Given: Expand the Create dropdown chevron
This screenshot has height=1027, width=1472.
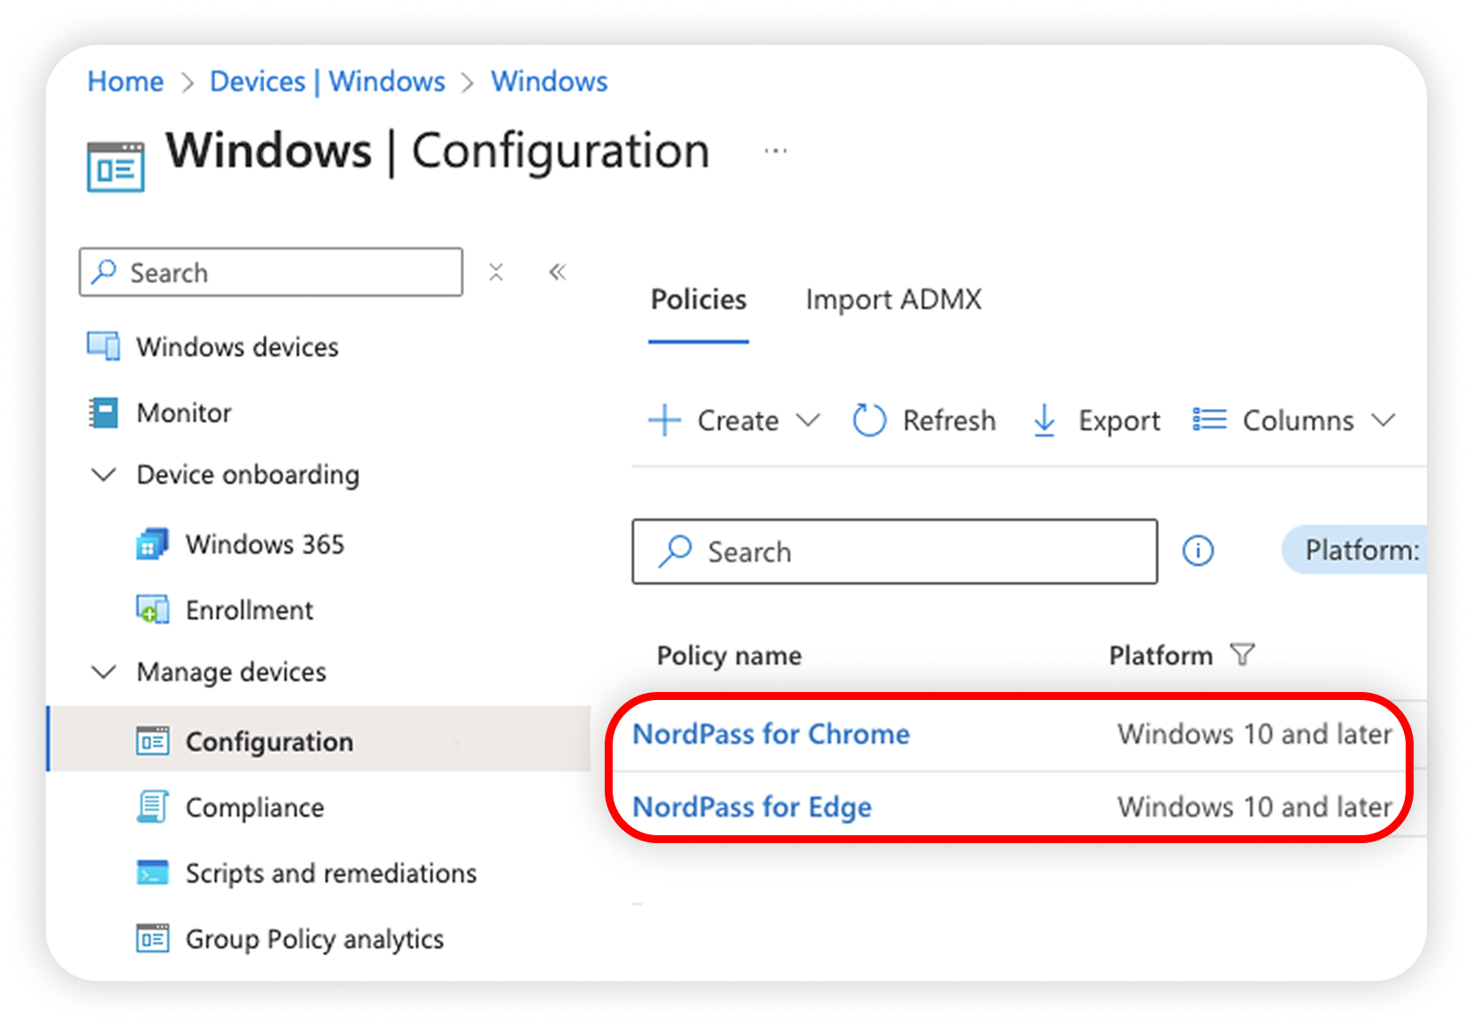Looking at the screenshot, I should [808, 420].
